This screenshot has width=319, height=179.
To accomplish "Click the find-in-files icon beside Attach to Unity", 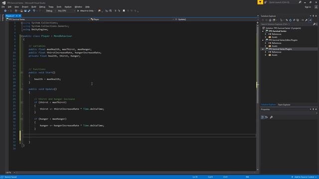I will click(x=99, y=11).
